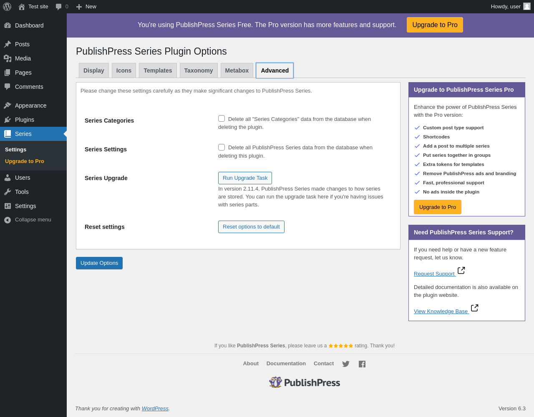The width and height of the screenshot is (534, 417).
Task: Click the Series book icon
Action: [8, 134]
